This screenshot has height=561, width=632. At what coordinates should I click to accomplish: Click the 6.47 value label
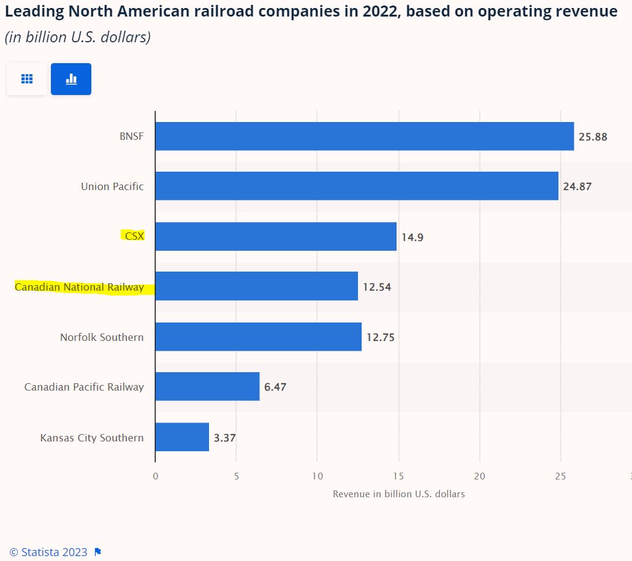[275, 387]
